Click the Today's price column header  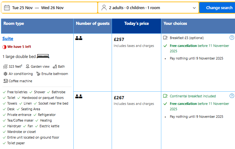coord(136,24)
